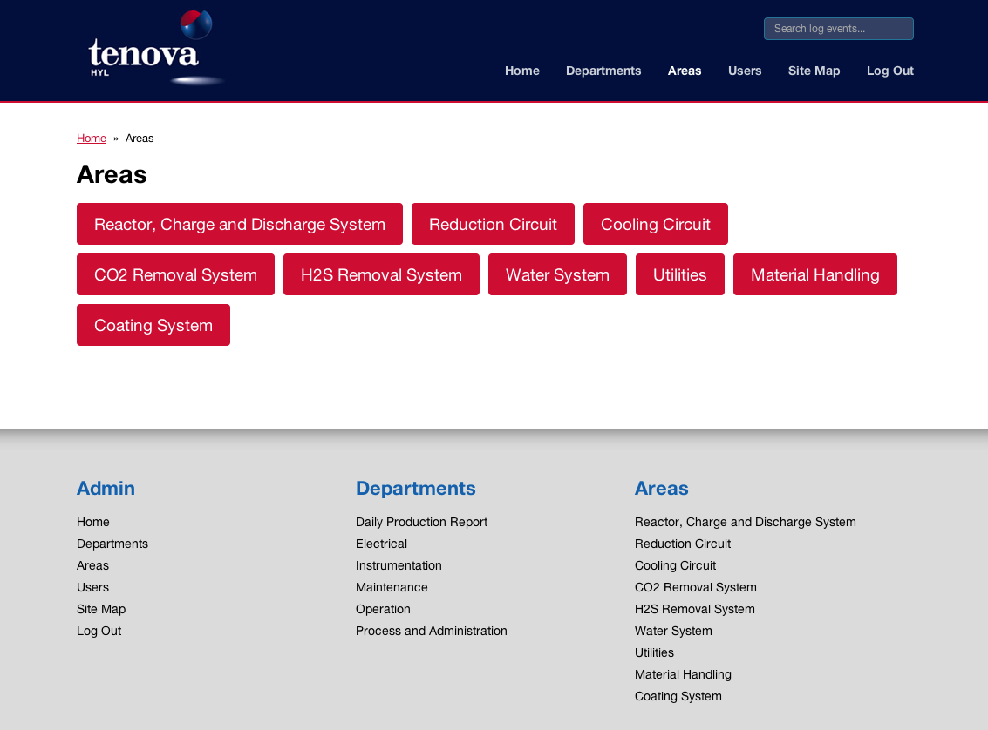Open the Operation department link
The width and height of the screenshot is (988, 730).
(x=383, y=609)
